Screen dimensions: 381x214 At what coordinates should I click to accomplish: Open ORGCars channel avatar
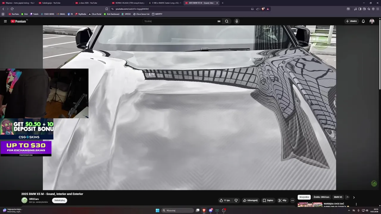(24, 200)
